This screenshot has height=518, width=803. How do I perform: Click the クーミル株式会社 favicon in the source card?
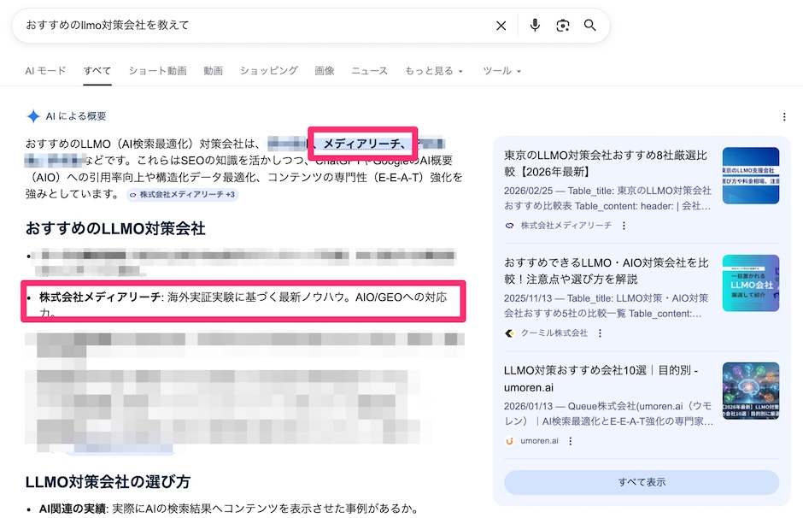(x=509, y=333)
